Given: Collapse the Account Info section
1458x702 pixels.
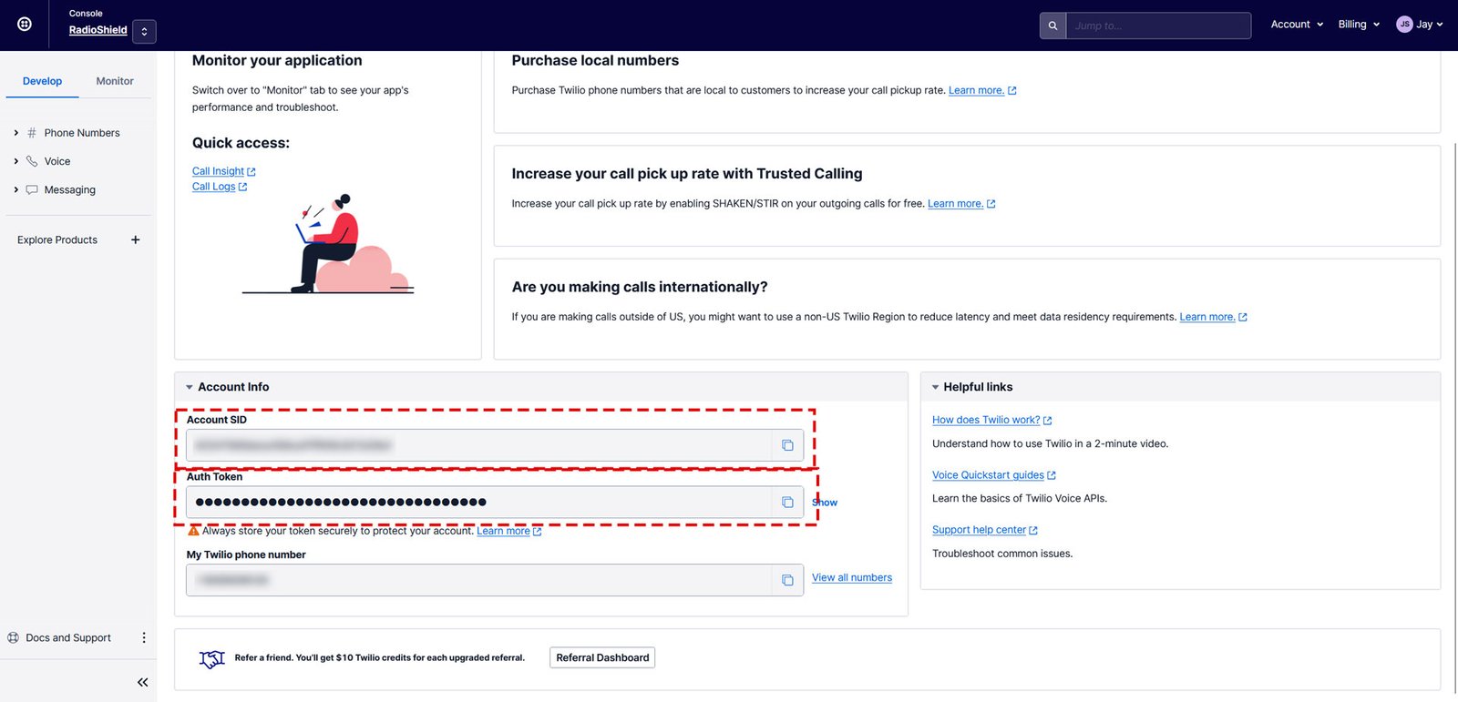Looking at the screenshot, I should [190, 387].
